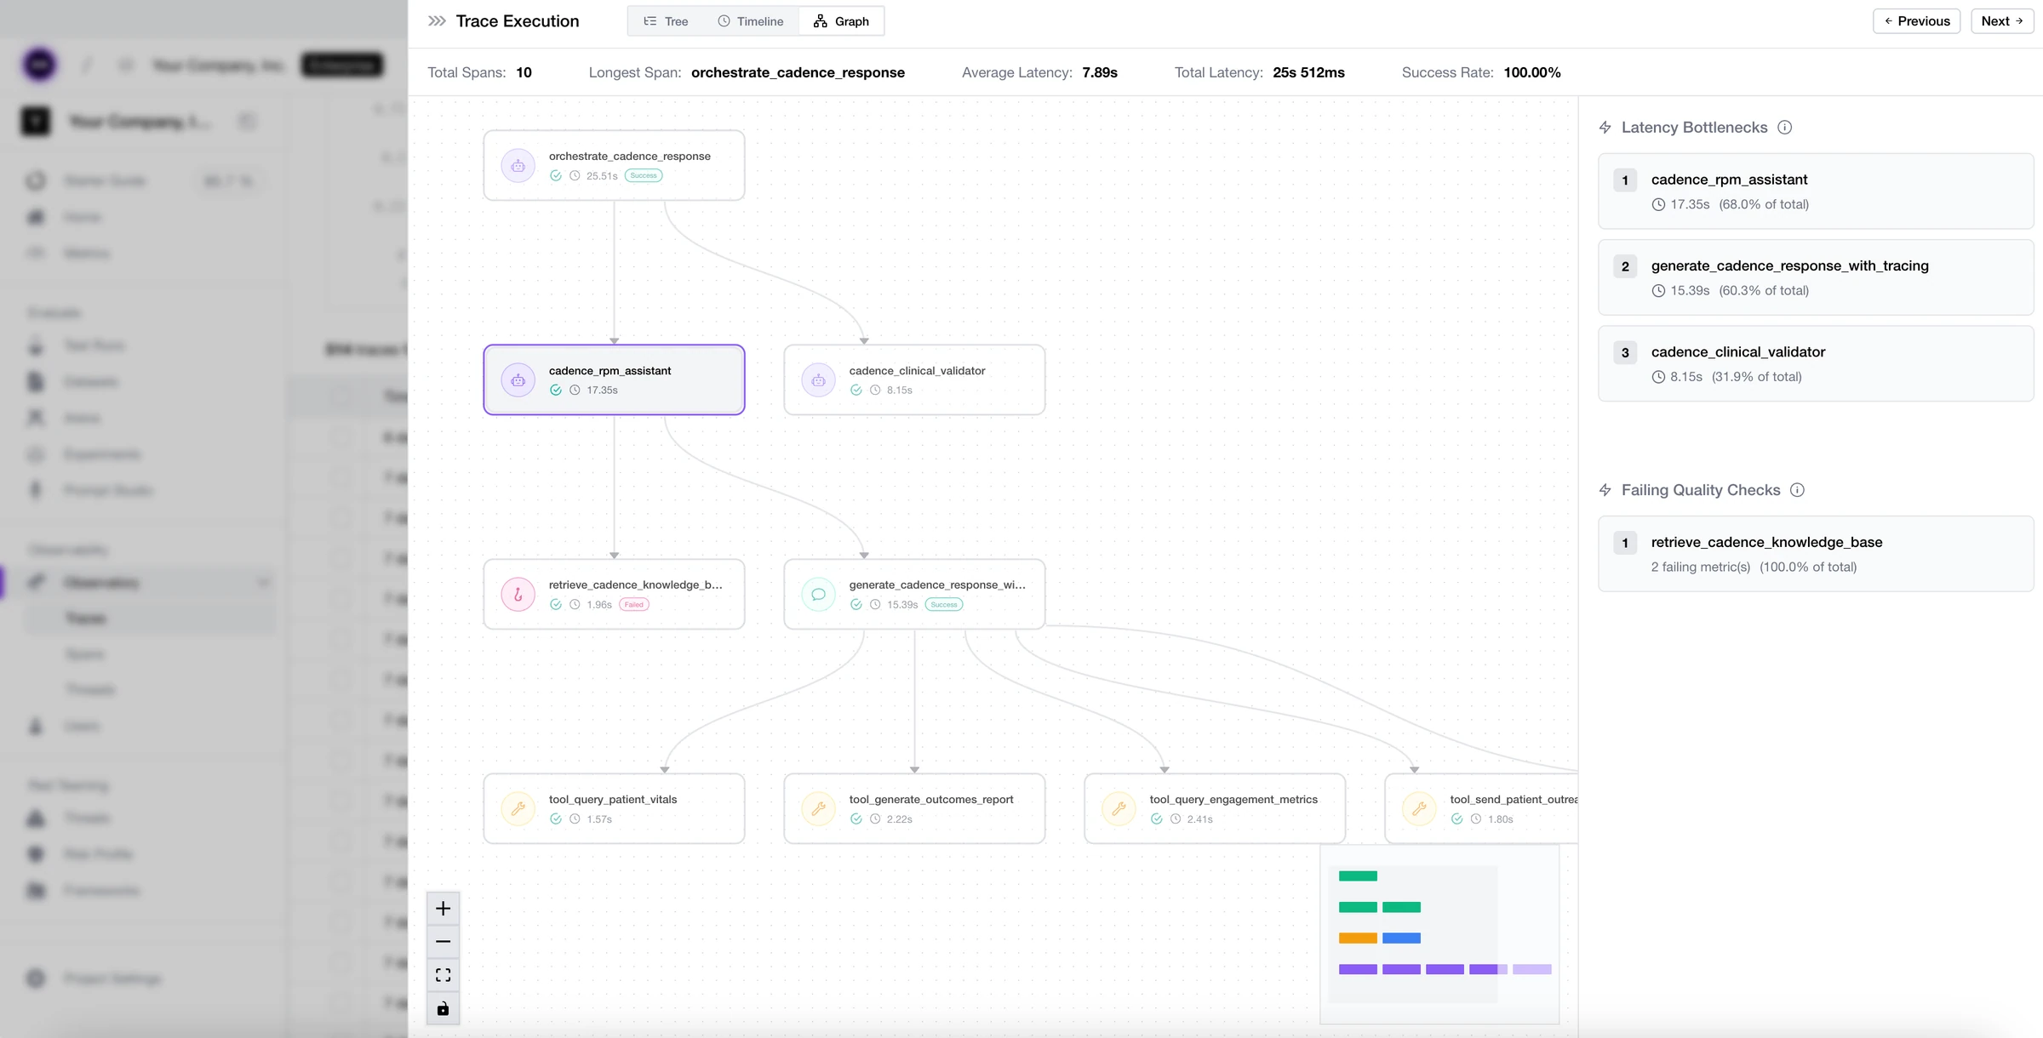
Task: Click the Longest Span value orchestrate_cadence_response
Action: pyautogui.click(x=798, y=72)
